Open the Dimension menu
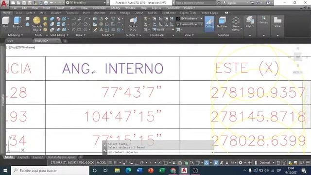 pyautogui.click(x=99, y=8)
